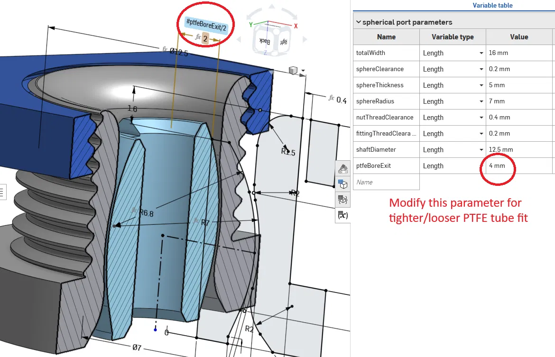Select the fittingThreadClearance value 0.2 mm

pyautogui.click(x=519, y=133)
